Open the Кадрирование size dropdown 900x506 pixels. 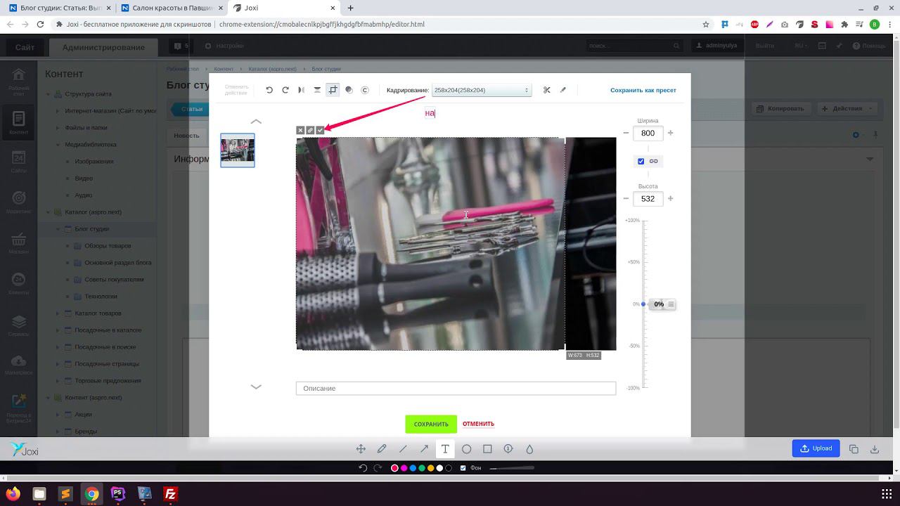coord(482,90)
